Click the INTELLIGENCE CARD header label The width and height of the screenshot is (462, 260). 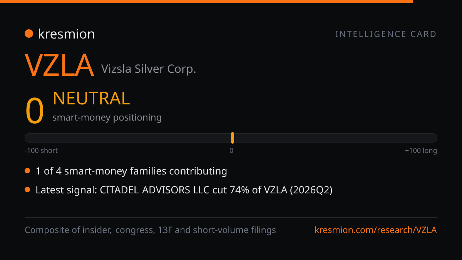pos(386,34)
